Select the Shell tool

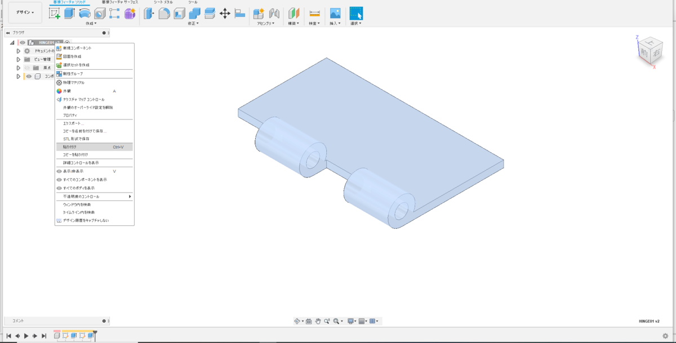pos(179,14)
